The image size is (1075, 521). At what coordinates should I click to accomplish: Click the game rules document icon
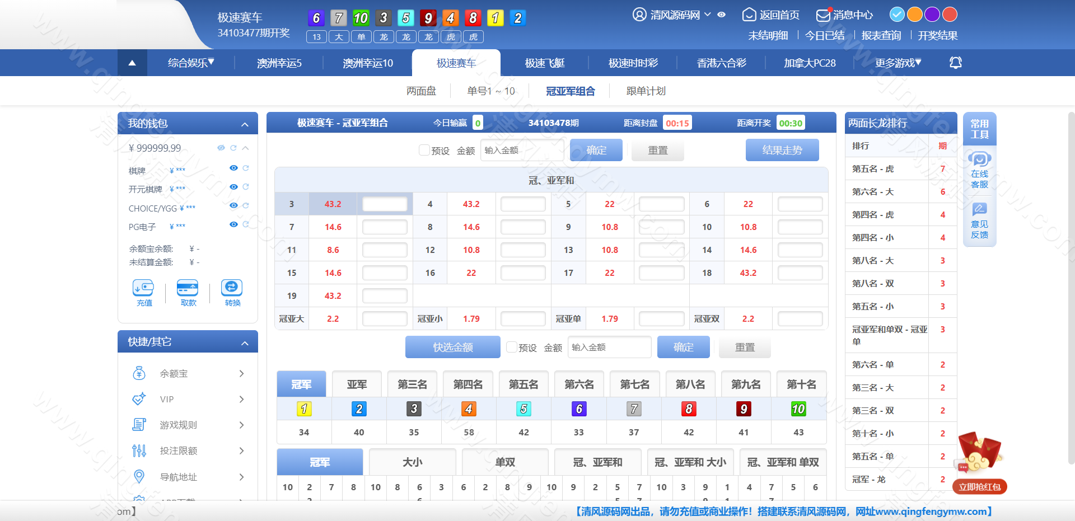[139, 425]
